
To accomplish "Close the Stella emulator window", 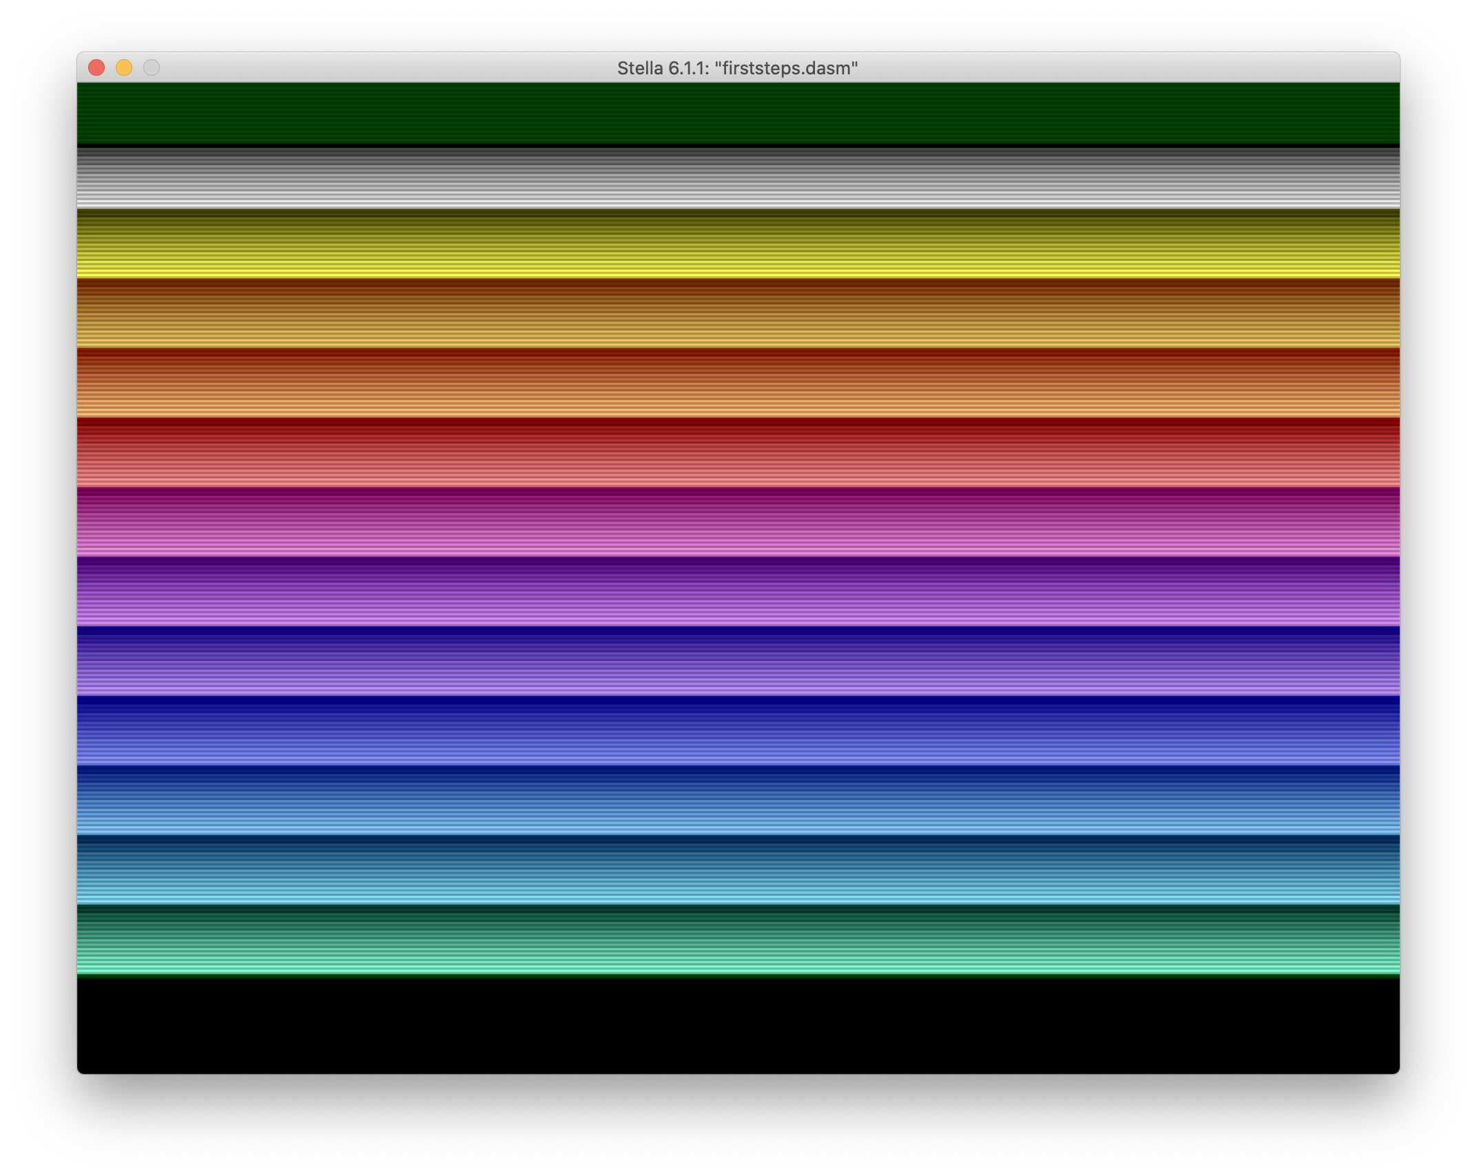I will [x=96, y=67].
